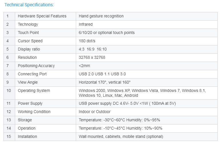Viewport: 224px width, 145px height.
Task: Click the Technical Specifications heading
Action: click(29, 5)
